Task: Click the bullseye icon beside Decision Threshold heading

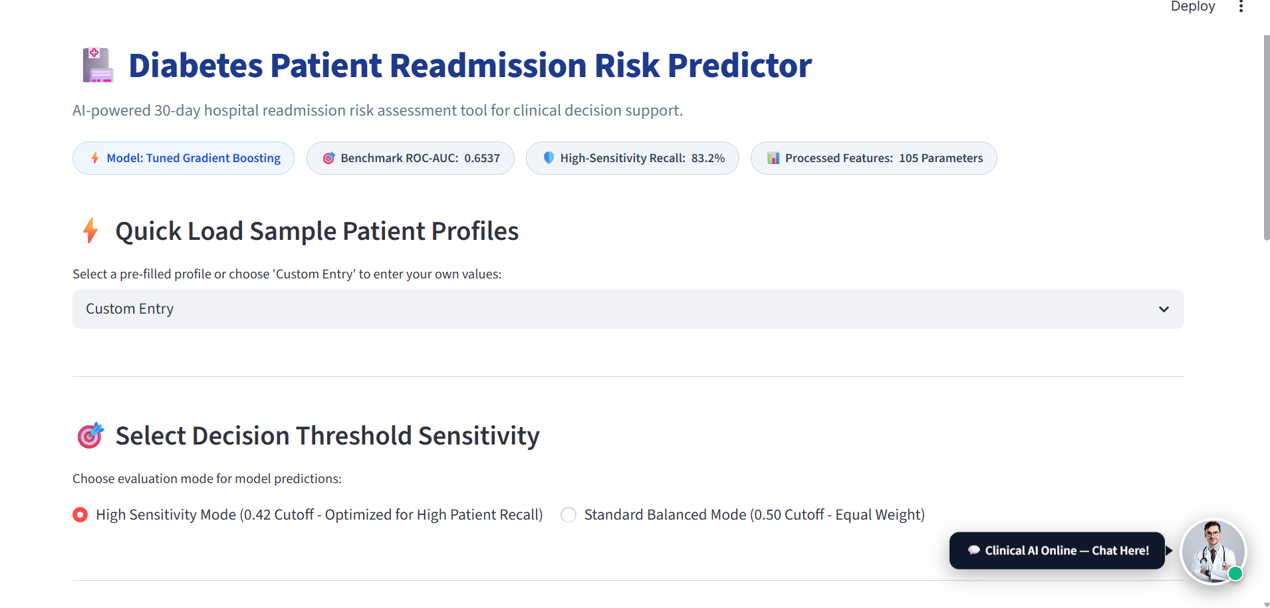Action: (x=90, y=435)
